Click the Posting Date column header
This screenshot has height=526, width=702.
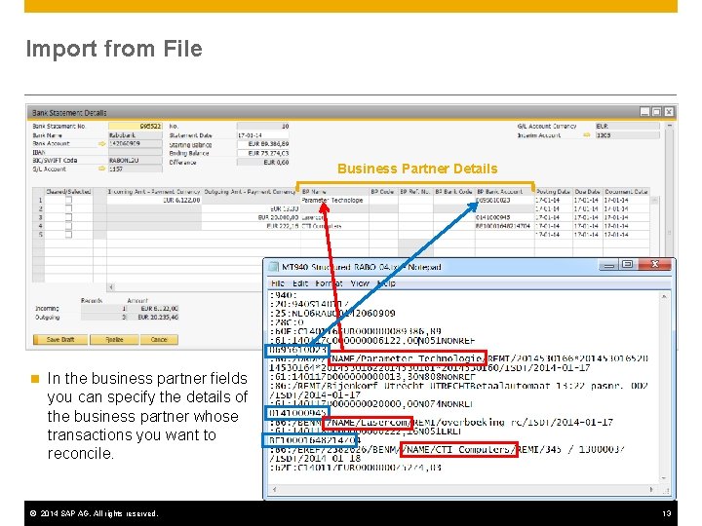point(554,192)
